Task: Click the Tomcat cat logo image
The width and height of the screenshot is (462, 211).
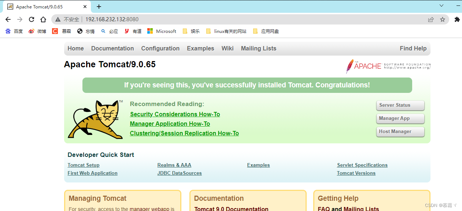Action: (x=95, y=119)
